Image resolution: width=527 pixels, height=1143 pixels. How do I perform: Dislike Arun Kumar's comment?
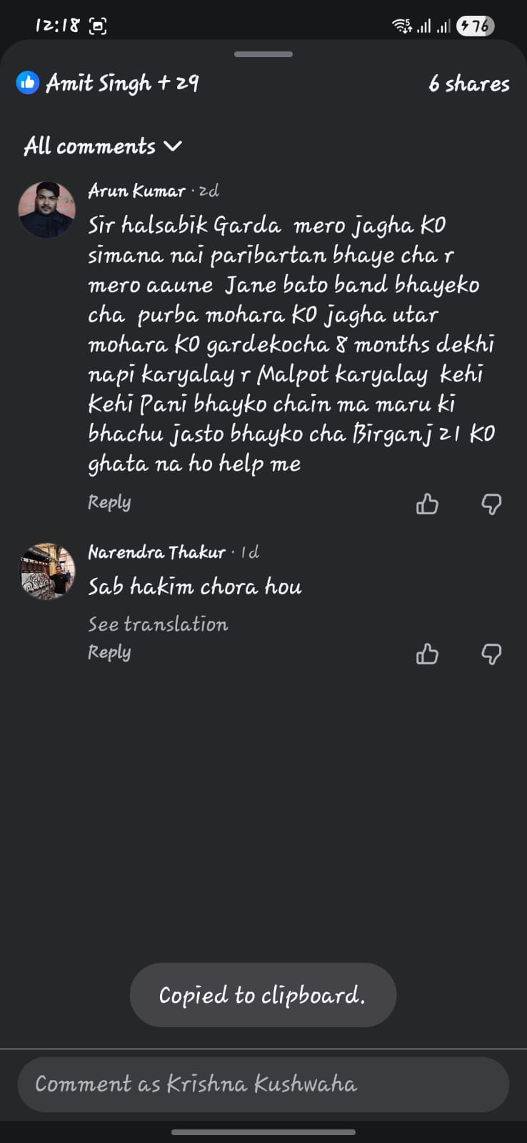[x=491, y=504]
